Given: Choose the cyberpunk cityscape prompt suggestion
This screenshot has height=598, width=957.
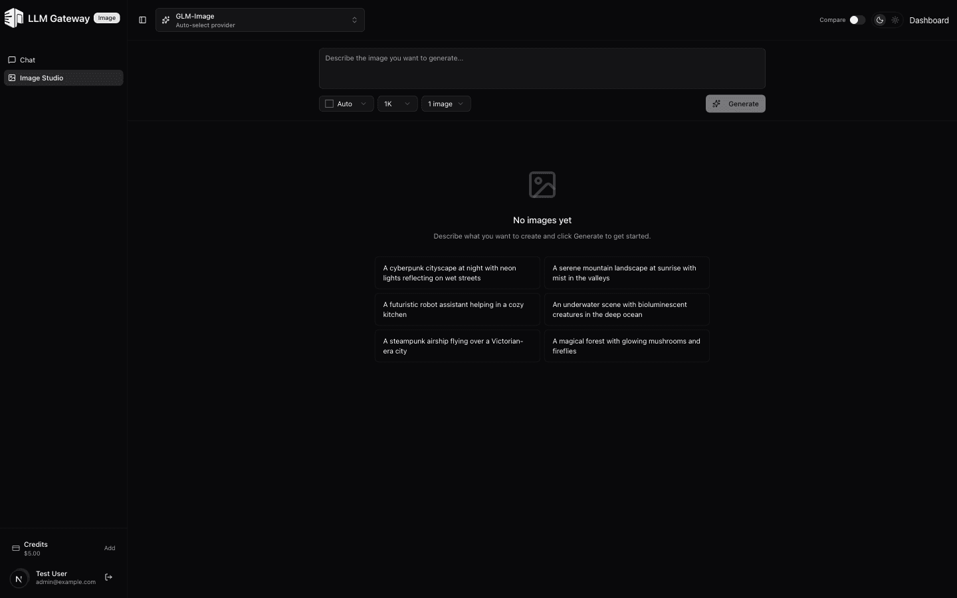Looking at the screenshot, I should pyautogui.click(x=457, y=273).
